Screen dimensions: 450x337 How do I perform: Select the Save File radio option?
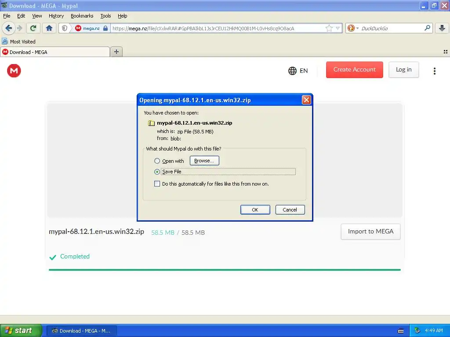[x=157, y=172]
